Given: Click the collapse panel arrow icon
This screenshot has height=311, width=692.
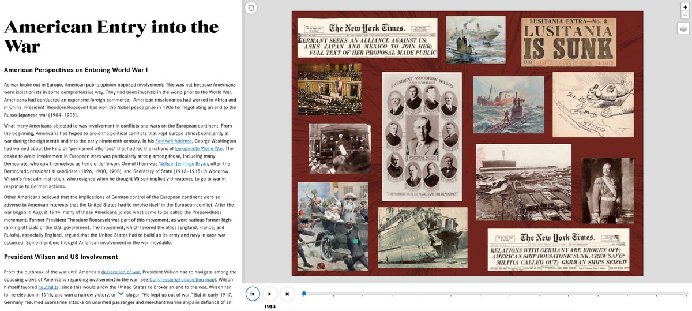Looking at the screenshot, I should pos(251,8).
